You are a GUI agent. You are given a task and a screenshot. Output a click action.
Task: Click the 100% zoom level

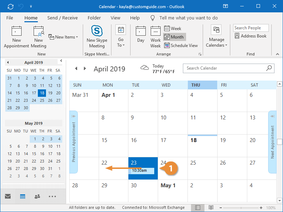pos(271,208)
